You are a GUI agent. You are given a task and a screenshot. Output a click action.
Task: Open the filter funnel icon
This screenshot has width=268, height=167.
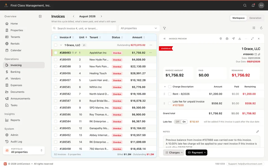[164, 28]
